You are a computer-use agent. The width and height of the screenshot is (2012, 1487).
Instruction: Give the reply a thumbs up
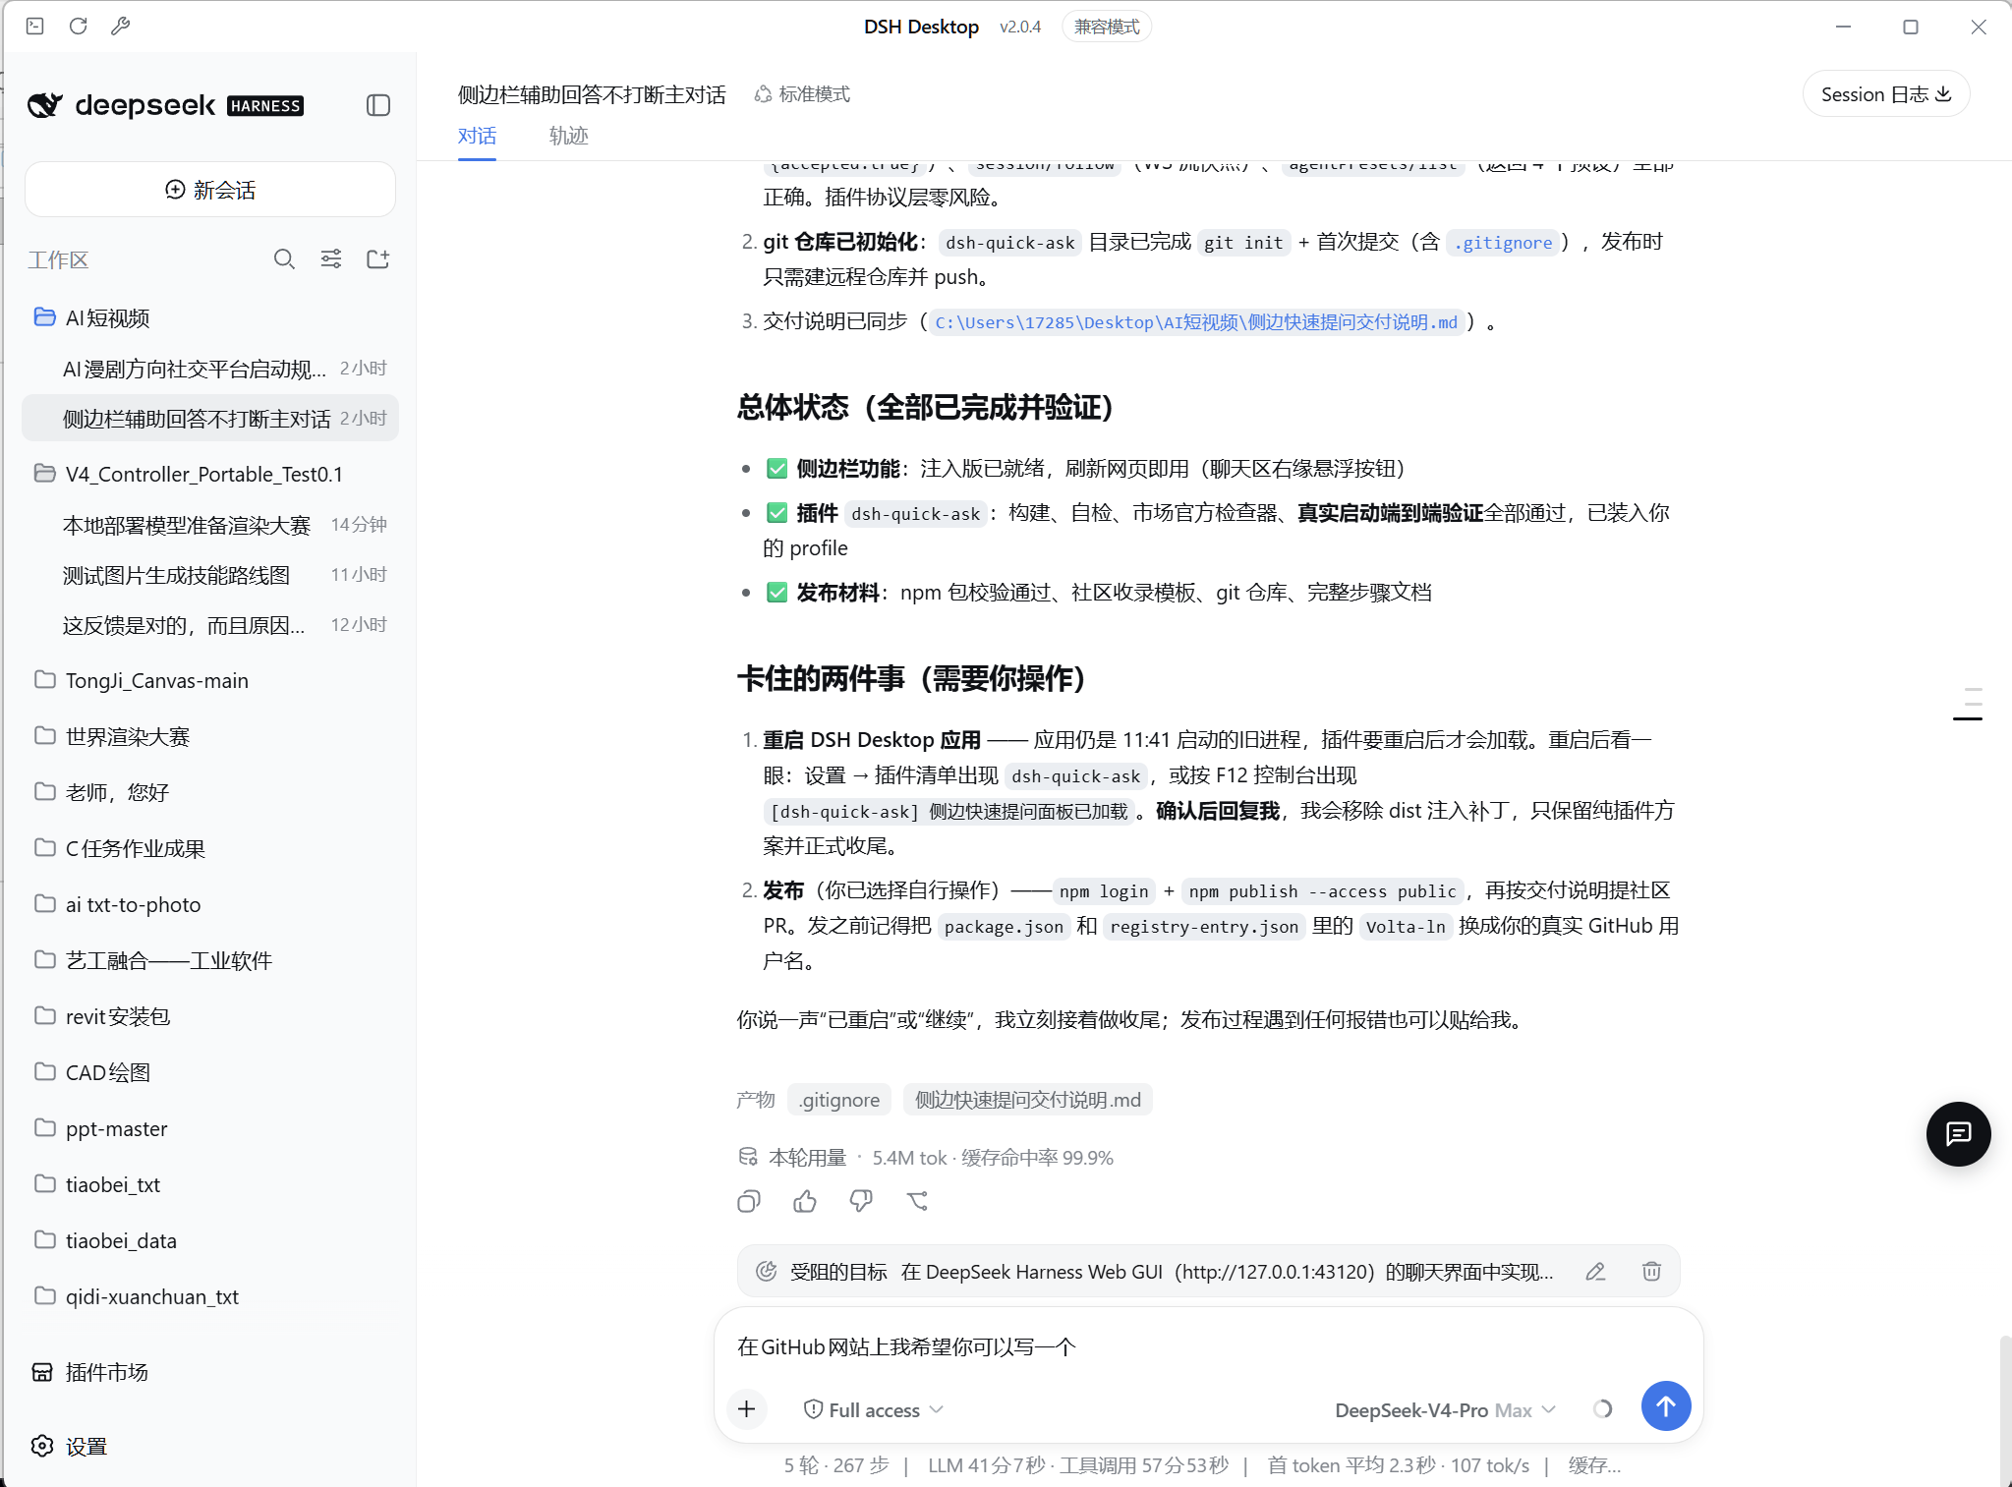pyautogui.click(x=805, y=1201)
